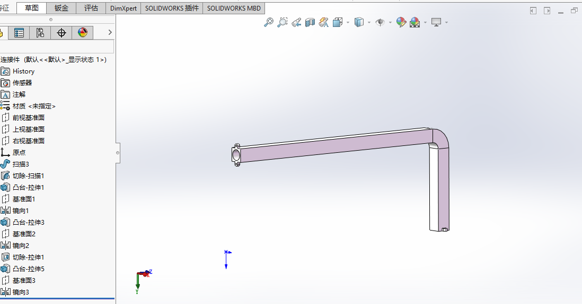The width and height of the screenshot is (582, 304).
Task: Open Apply Scene dropdown arrow
Action: click(425, 22)
